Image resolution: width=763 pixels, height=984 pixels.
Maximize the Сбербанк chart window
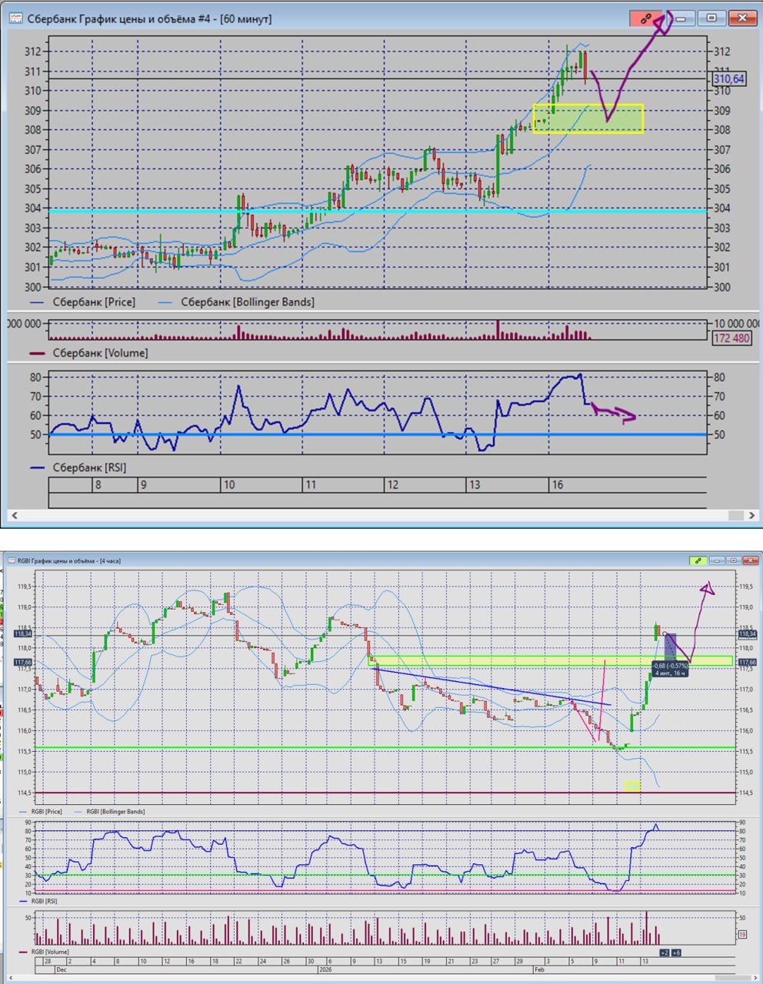point(711,18)
